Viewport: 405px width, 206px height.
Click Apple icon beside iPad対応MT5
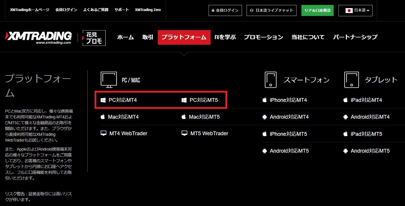tap(345, 134)
